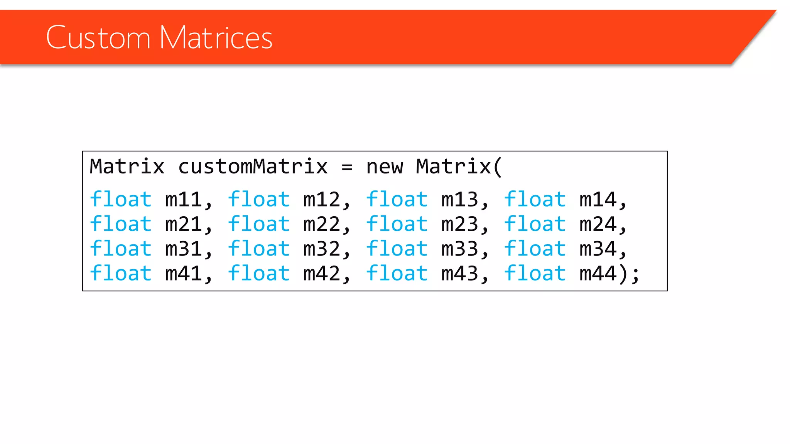Image resolution: width=790 pixels, height=444 pixels.
Task: Click the 'float' keyword before m41
Action: click(x=121, y=274)
